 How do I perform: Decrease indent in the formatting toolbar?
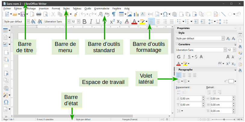point(203,22)
